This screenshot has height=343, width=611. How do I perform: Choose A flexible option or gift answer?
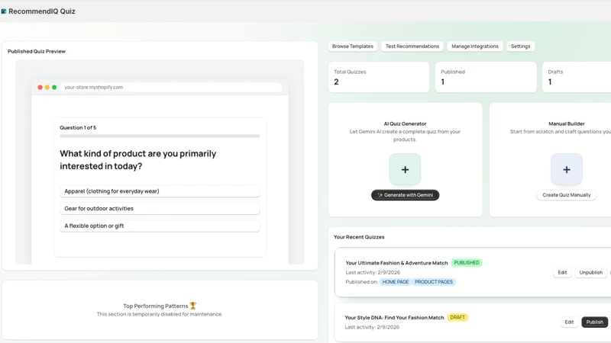pyautogui.click(x=160, y=226)
